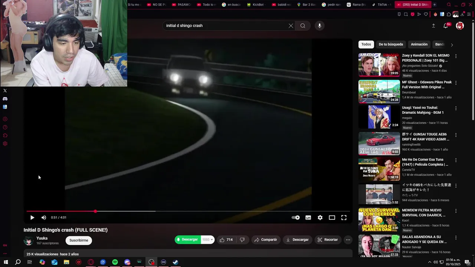Open a new browser tab with plus
475x267 pixels.
(x=435, y=5)
